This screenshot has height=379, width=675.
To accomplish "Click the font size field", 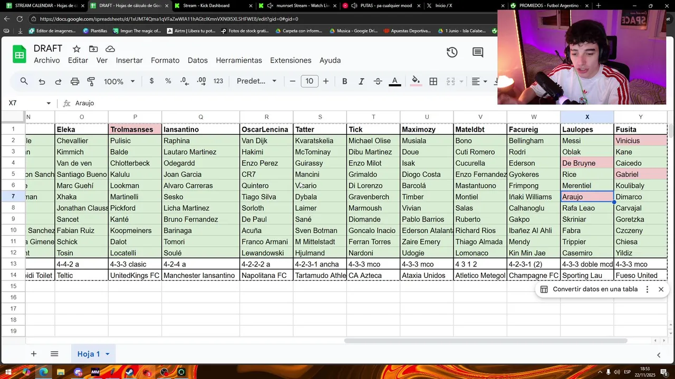I will tap(310, 81).
